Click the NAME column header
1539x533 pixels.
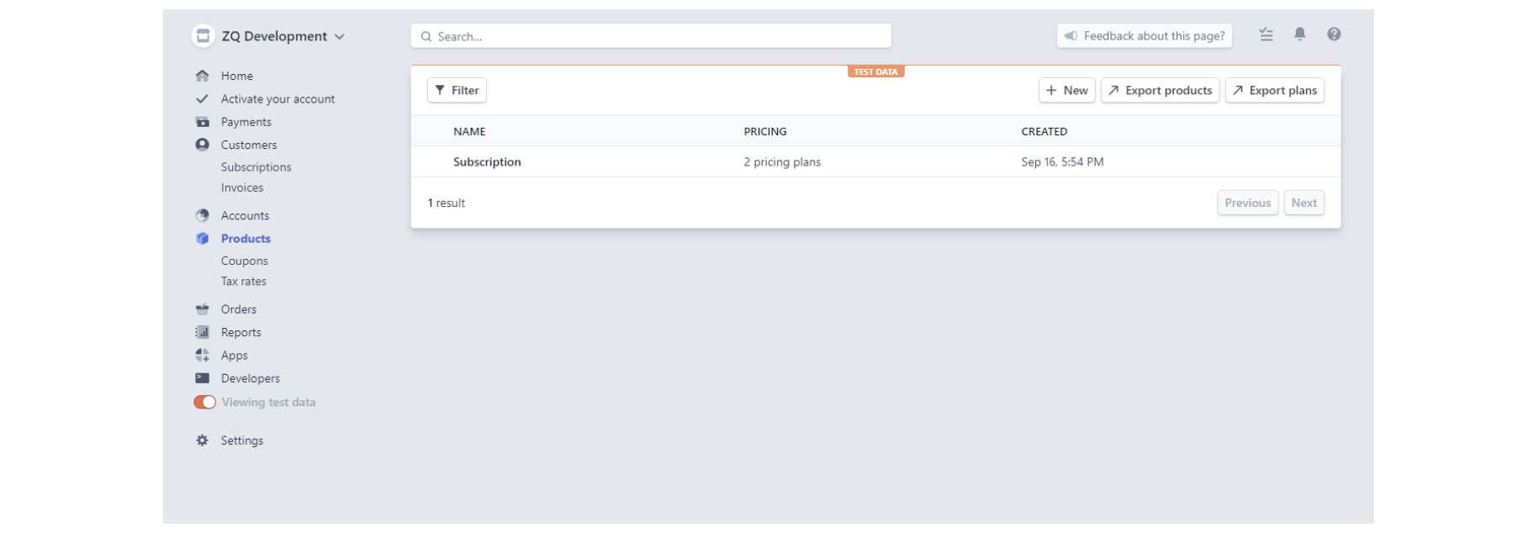click(469, 131)
